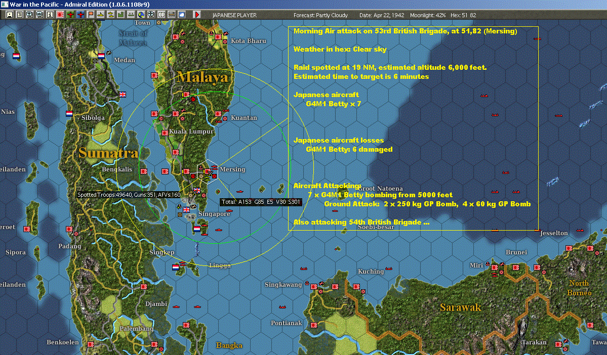The height and width of the screenshot is (355, 607).
Task: Click 'Also attacking 54th British Brigade' line
Action: coord(361,222)
